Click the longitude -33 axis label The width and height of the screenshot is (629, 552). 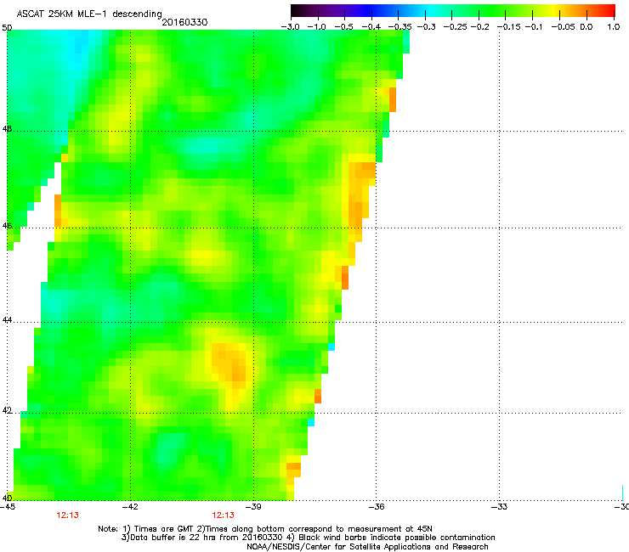pyautogui.click(x=499, y=507)
